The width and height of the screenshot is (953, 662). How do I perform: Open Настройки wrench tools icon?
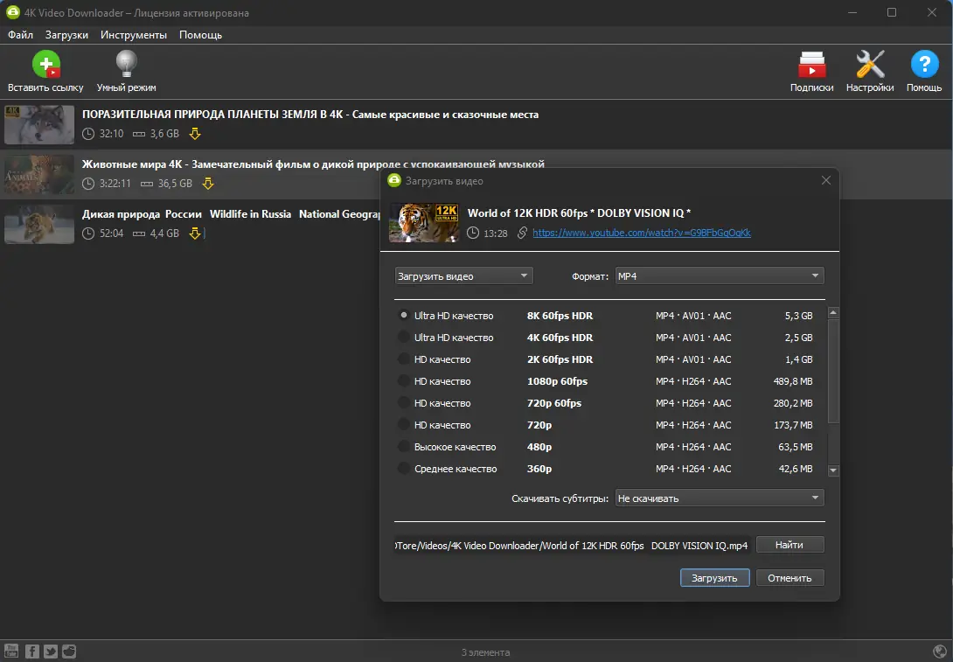[x=870, y=64]
